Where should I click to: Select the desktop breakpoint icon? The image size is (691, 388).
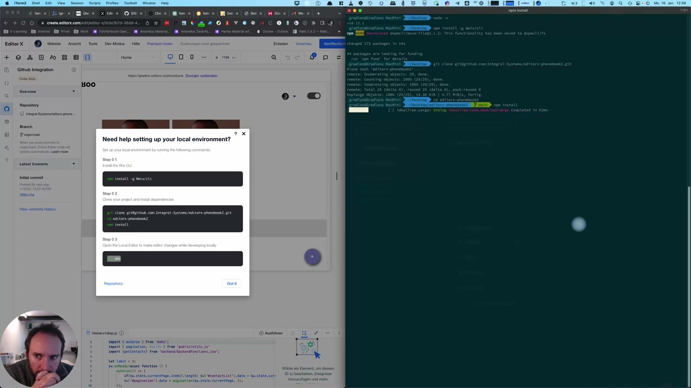170,57
